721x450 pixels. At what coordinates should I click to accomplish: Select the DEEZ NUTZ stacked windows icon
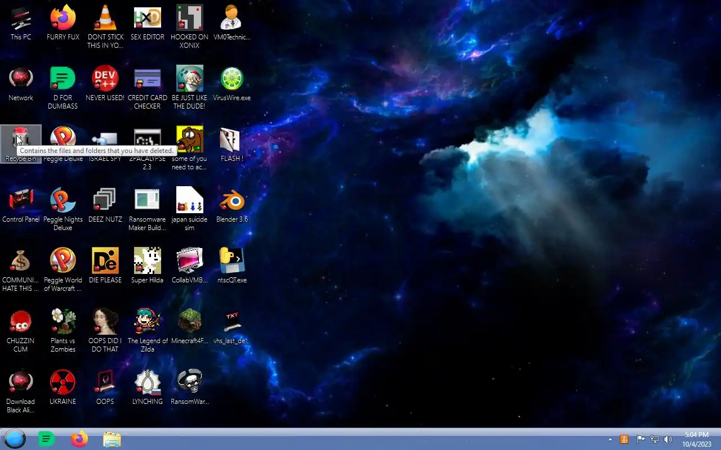tap(105, 206)
